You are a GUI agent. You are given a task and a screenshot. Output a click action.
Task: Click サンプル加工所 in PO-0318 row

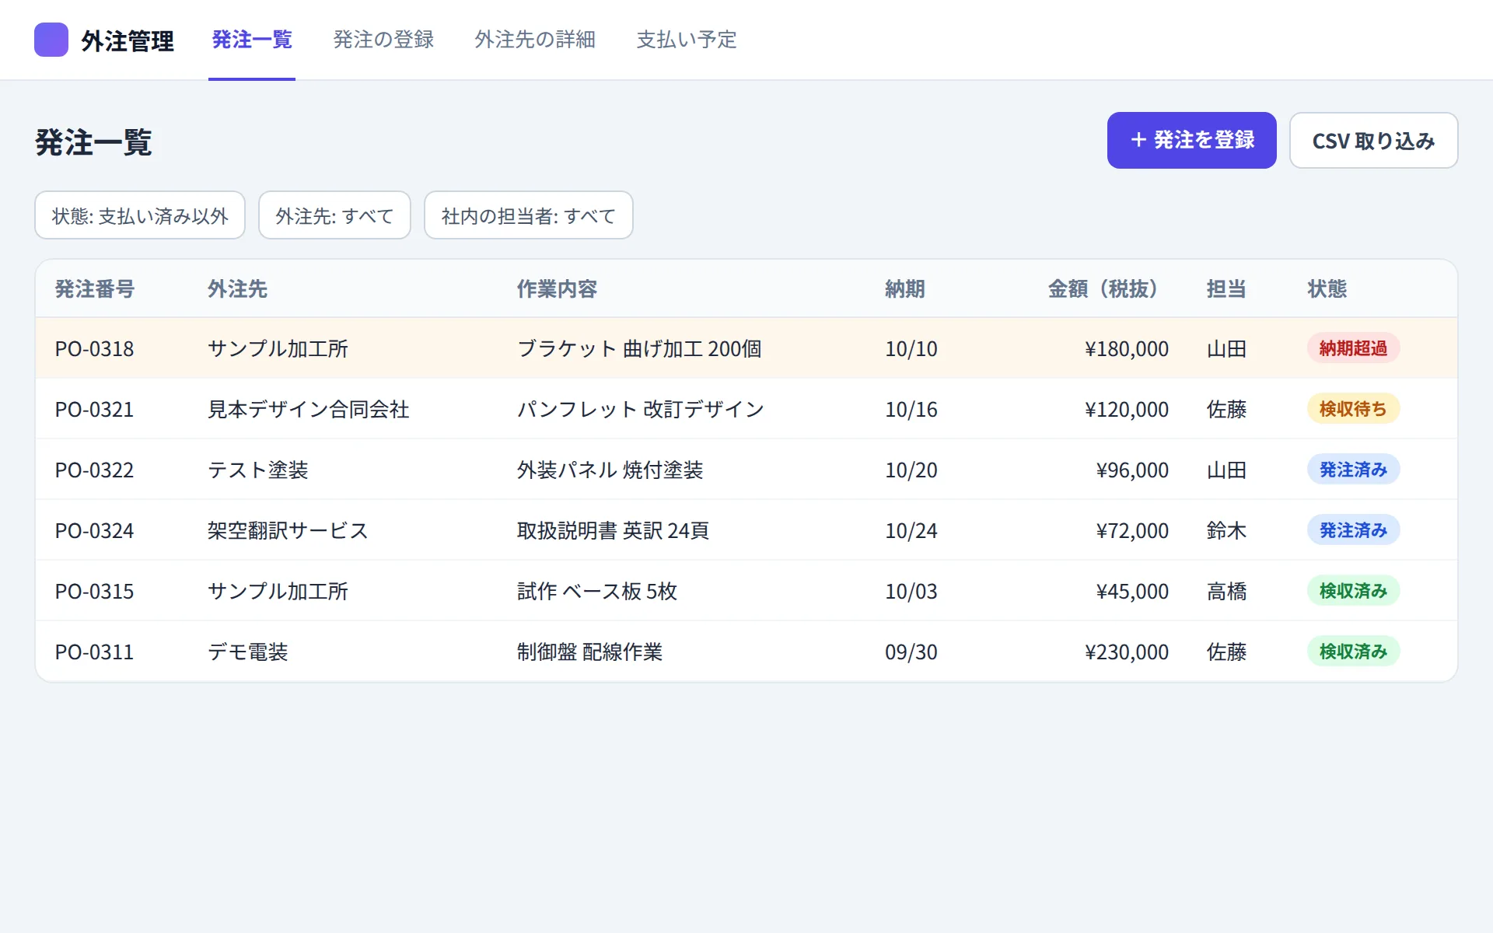pyautogui.click(x=278, y=348)
